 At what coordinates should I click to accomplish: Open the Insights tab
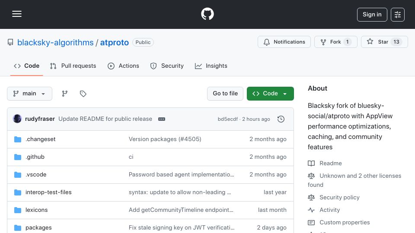click(x=211, y=66)
